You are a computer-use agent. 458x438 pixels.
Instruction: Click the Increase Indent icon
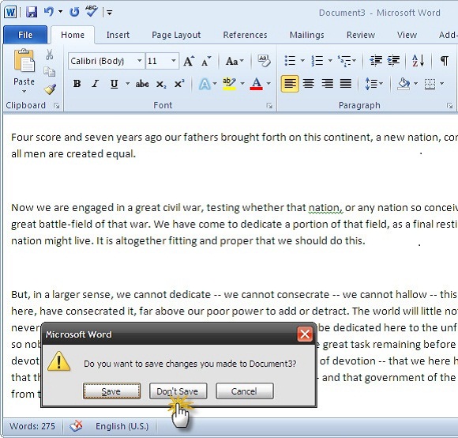(x=393, y=61)
